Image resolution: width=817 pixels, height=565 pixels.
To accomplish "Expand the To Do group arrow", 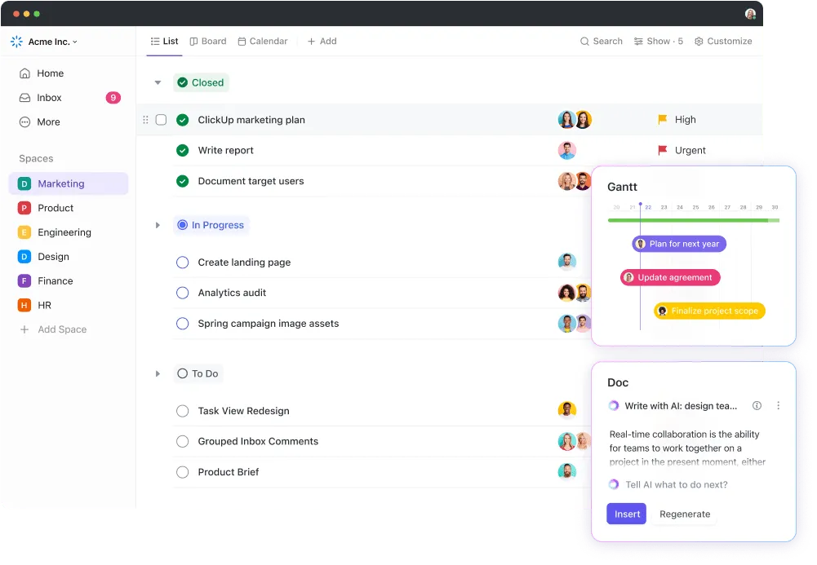I will point(158,373).
